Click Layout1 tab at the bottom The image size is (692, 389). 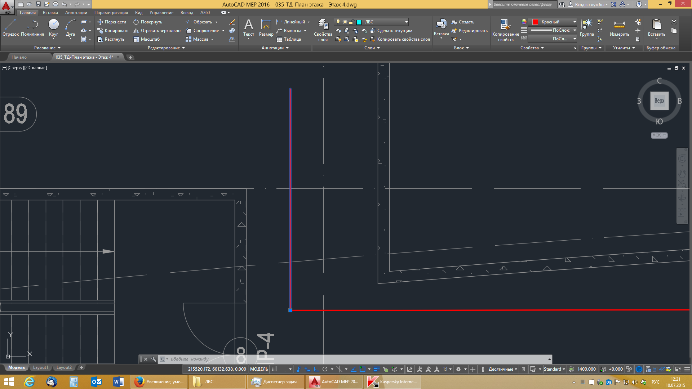point(40,367)
